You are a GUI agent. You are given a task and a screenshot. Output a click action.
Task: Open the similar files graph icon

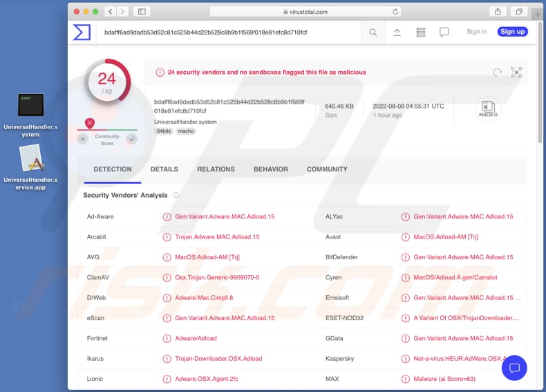click(516, 73)
